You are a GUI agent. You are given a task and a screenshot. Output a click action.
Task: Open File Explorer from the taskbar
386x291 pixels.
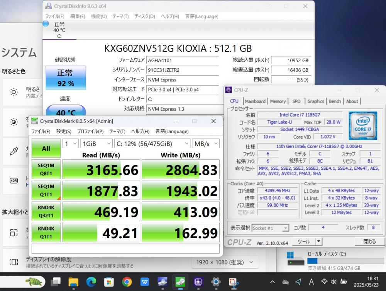coord(73,282)
